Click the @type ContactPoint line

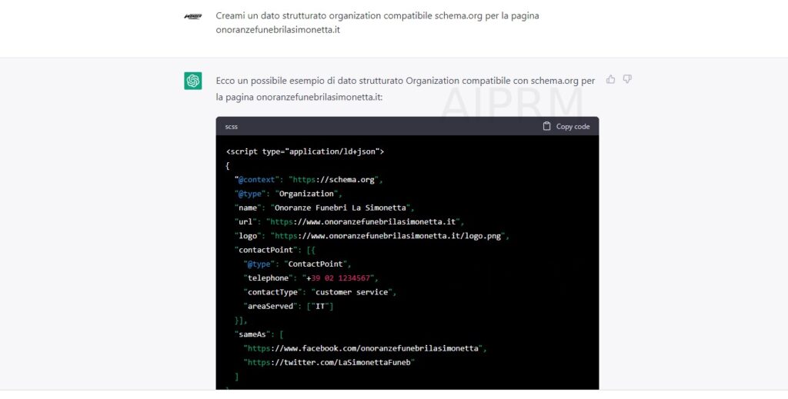298,264
